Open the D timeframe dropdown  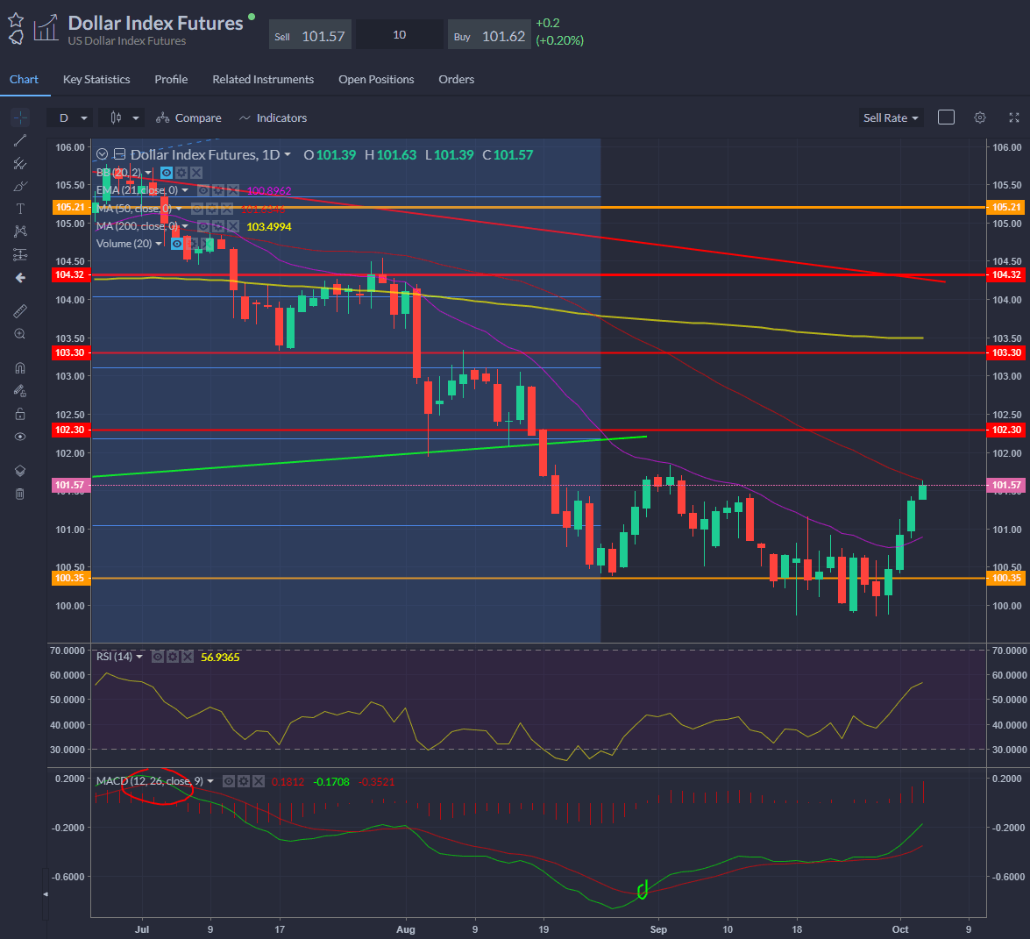(69, 117)
